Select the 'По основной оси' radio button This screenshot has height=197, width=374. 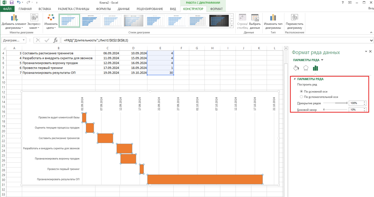(301, 91)
